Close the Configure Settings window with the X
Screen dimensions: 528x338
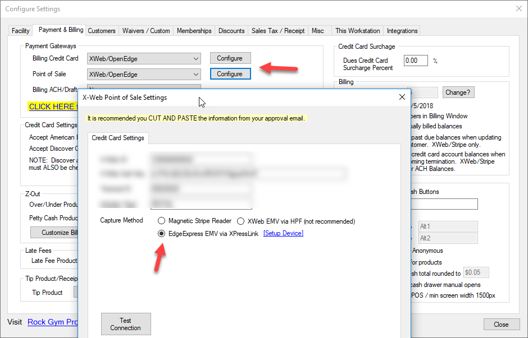pyautogui.click(x=519, y=8)
